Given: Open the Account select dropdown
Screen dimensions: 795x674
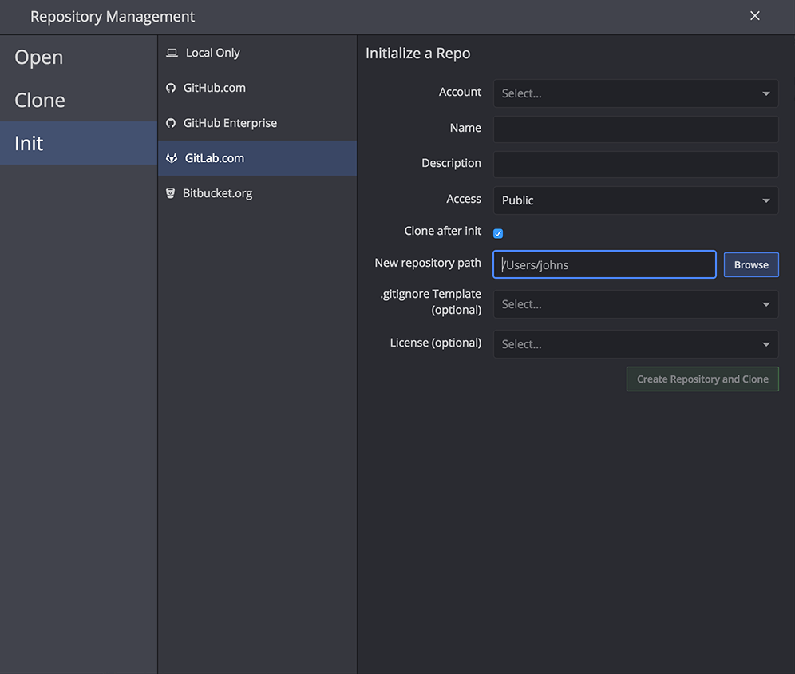Looking at the screenshot, I should click(635, 93).
